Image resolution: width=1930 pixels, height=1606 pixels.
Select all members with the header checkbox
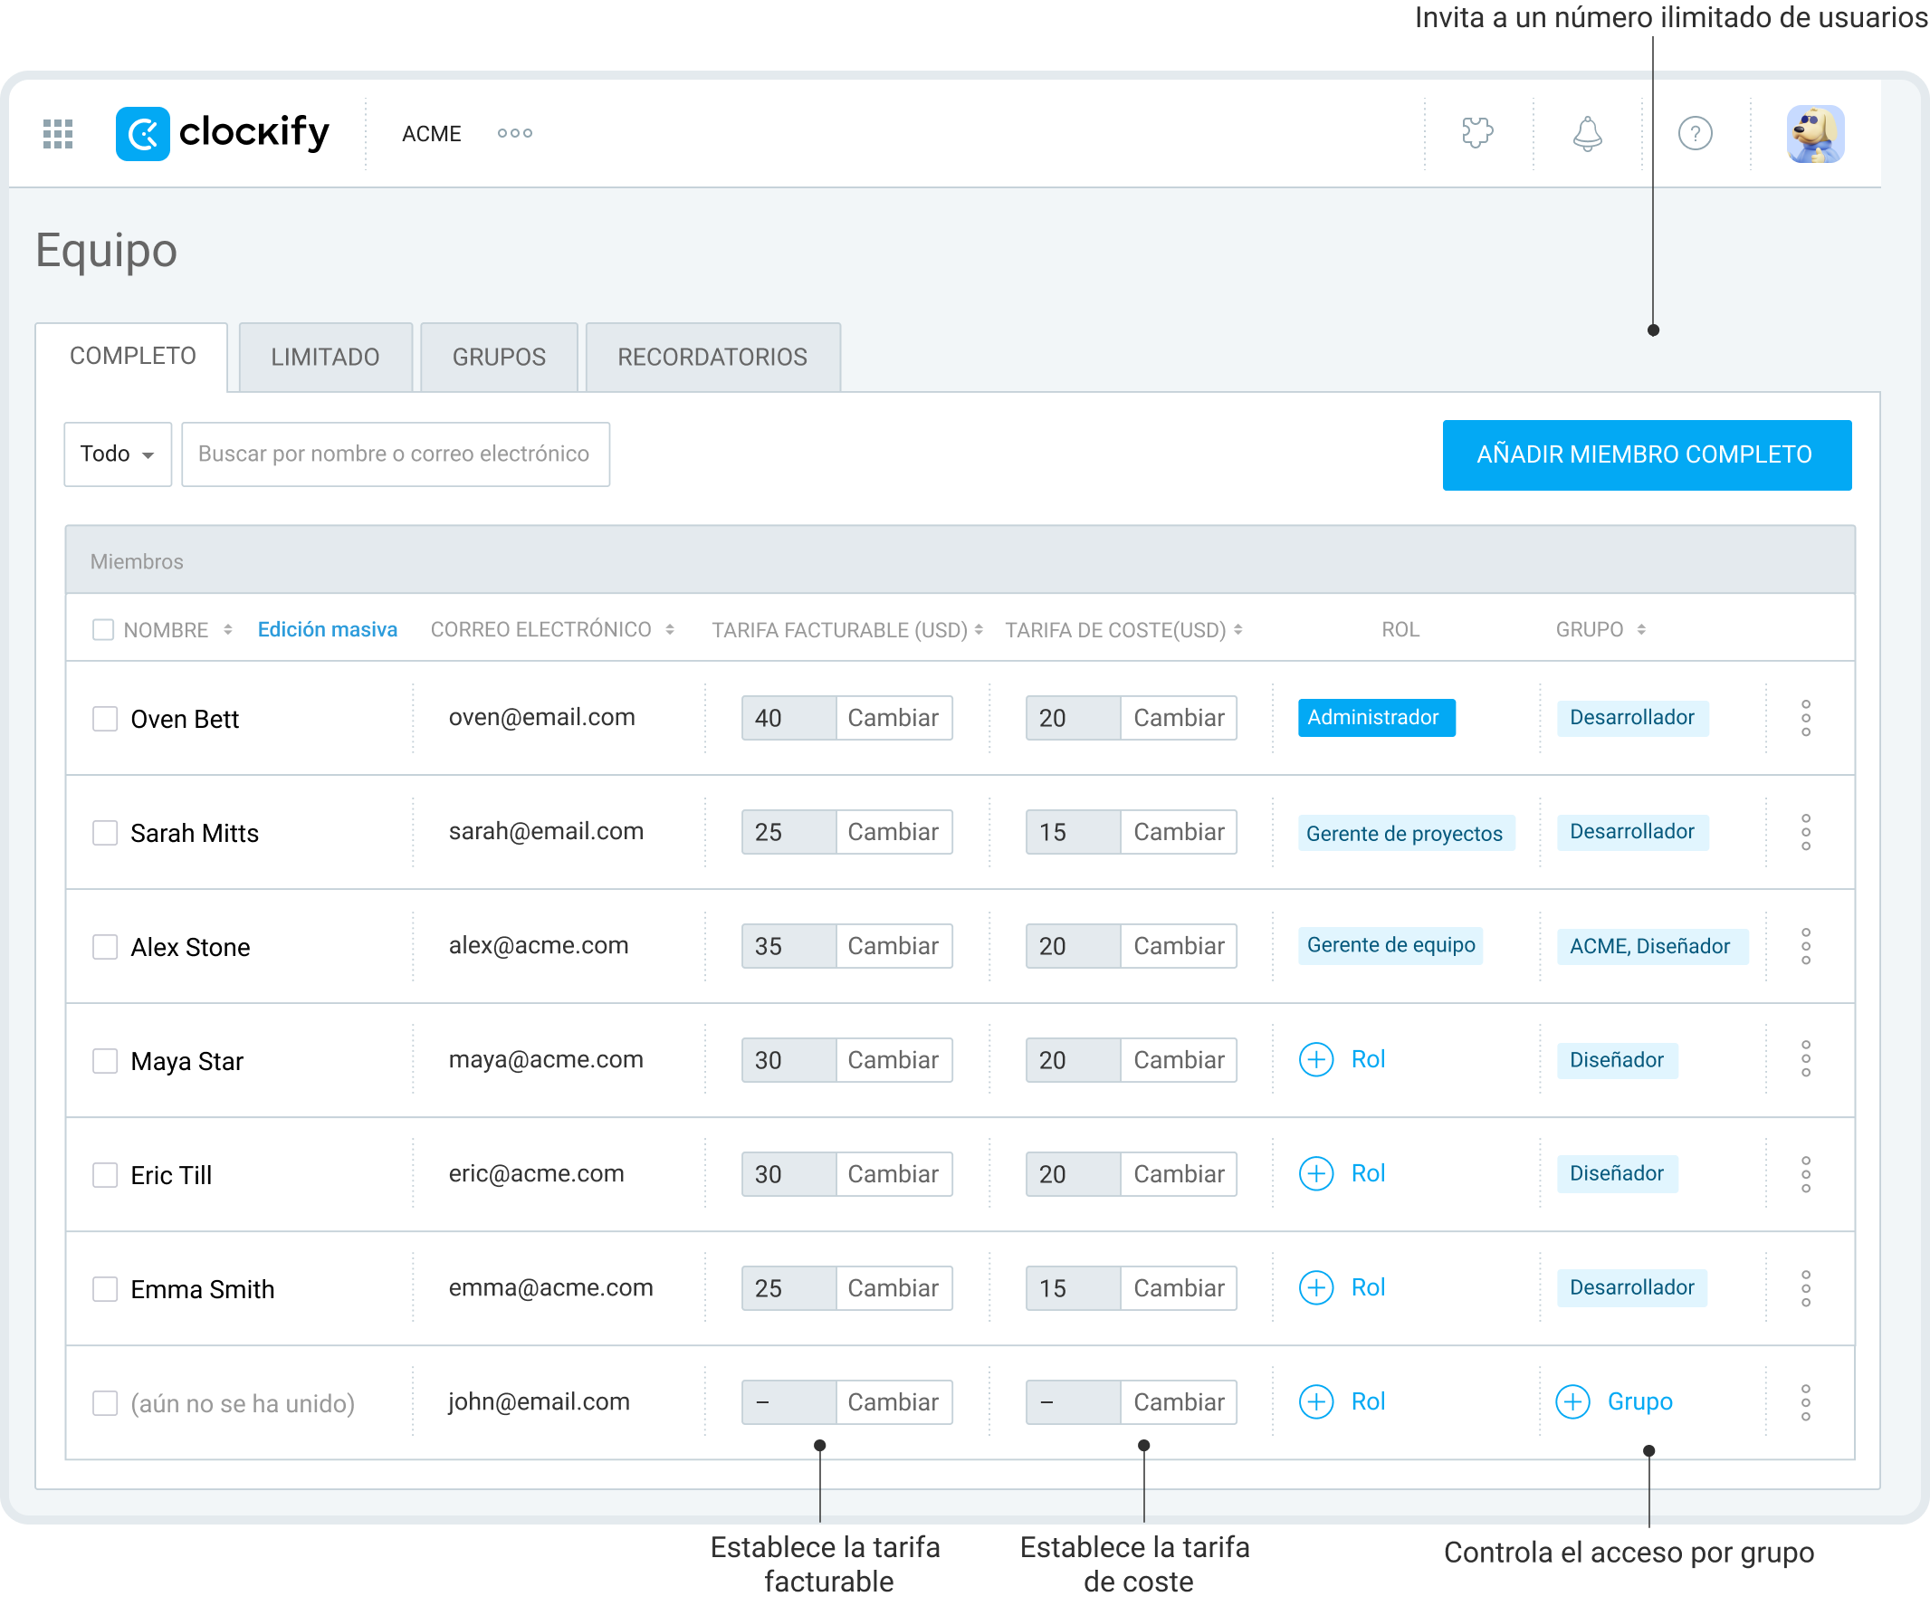coord(103,629)
